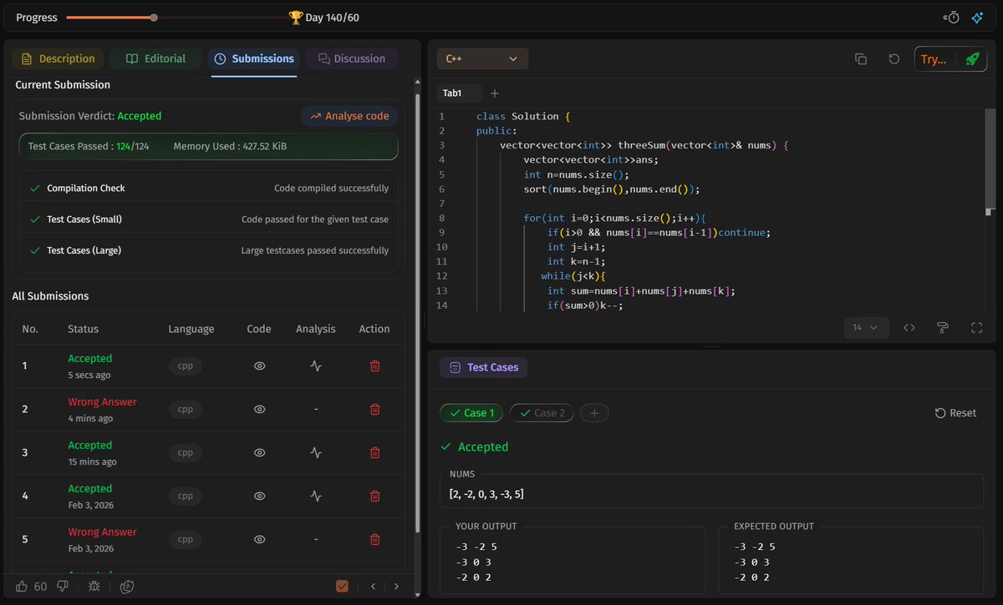Select test Case 1
This screenshot has height=605, width=1003.
pos(471,412)
